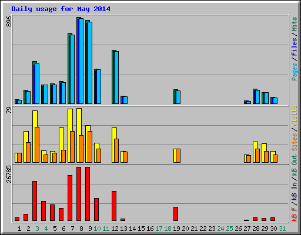Select the orange sites bar for day 19

click(x=178, y=156)
